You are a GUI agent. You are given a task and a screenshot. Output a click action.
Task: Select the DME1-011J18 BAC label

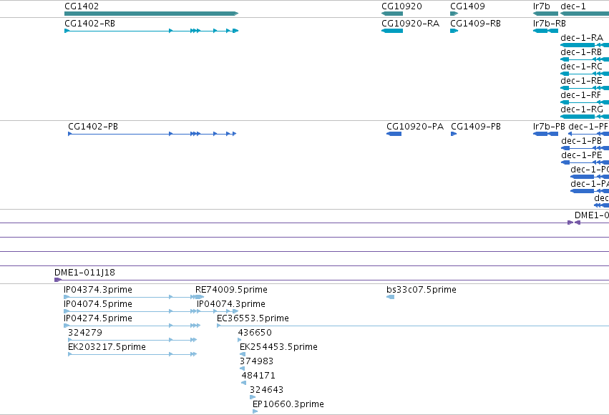point(84,273)
